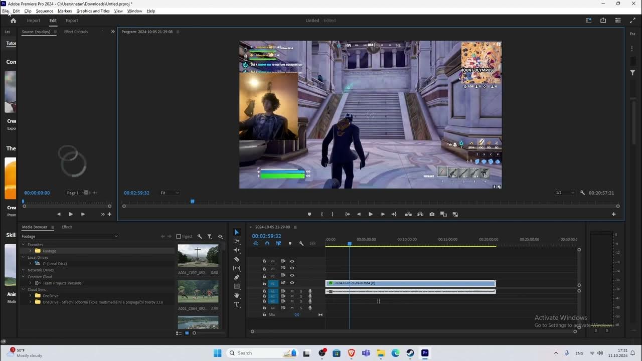
Task: Export frame with camera icon
Action: [432, 214]
